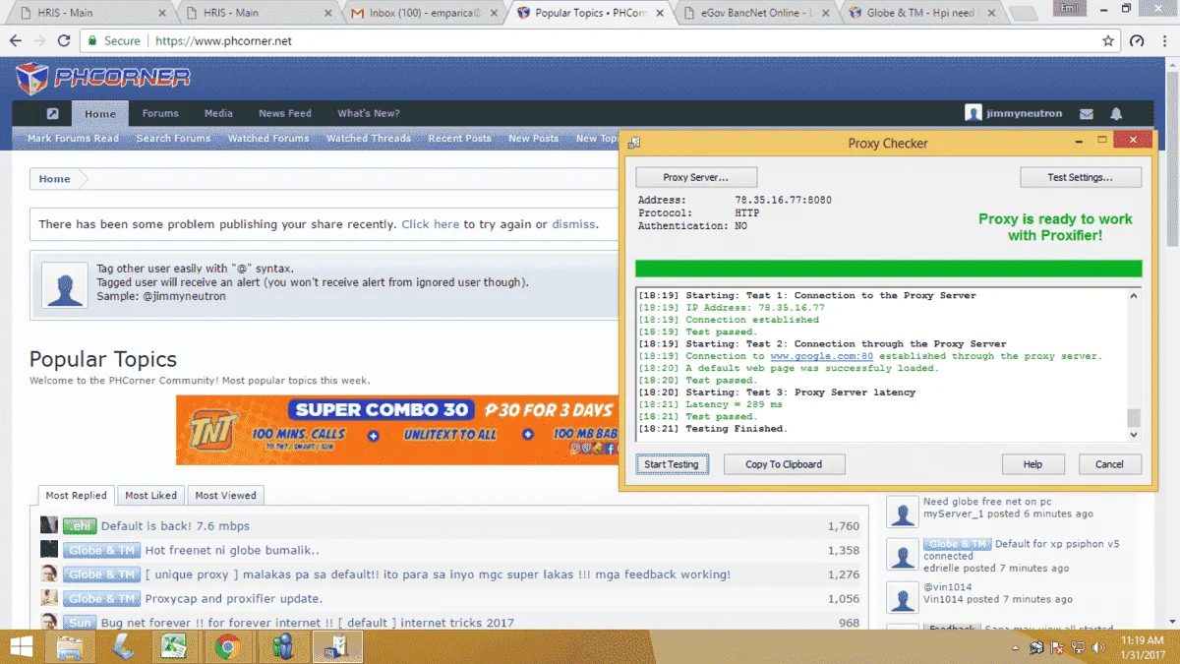Open the alerts bell icon
The width and height of the screenshot is (1180, 664).
pos(1116,114)
